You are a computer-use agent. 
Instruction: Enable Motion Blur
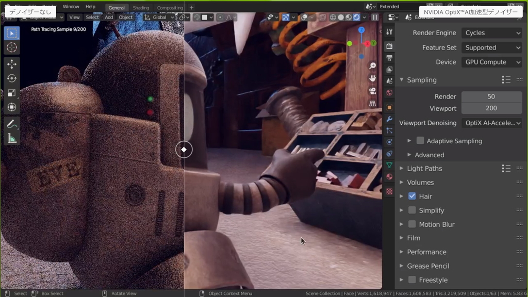click(412, 224)
